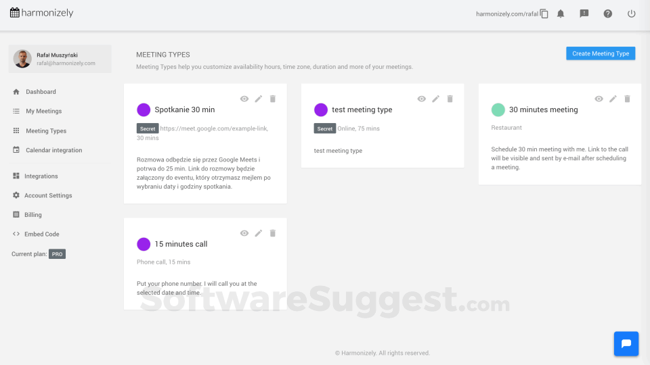Open Calendar integration in the sidebar
Image resolution: width=650 pixels, height=365 pixels.
53,150
